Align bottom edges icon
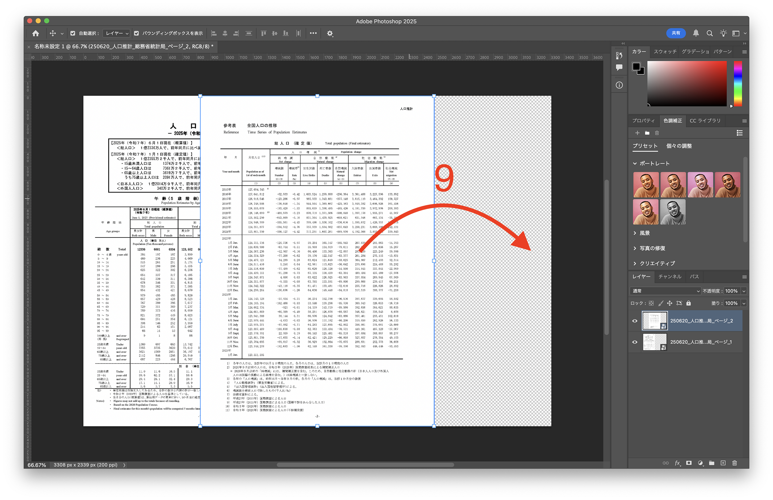This screenshot has height=500, width=773. click(x=286, y=33)
